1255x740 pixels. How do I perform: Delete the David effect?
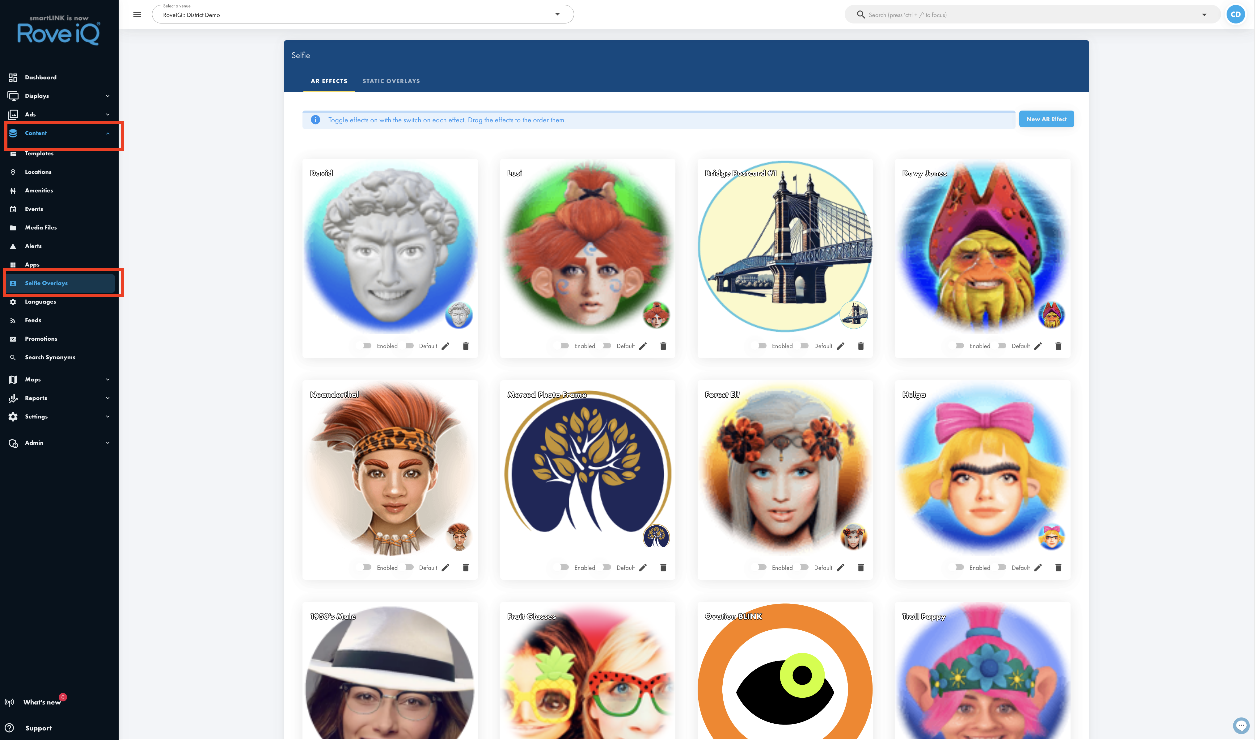click(465, 346)
